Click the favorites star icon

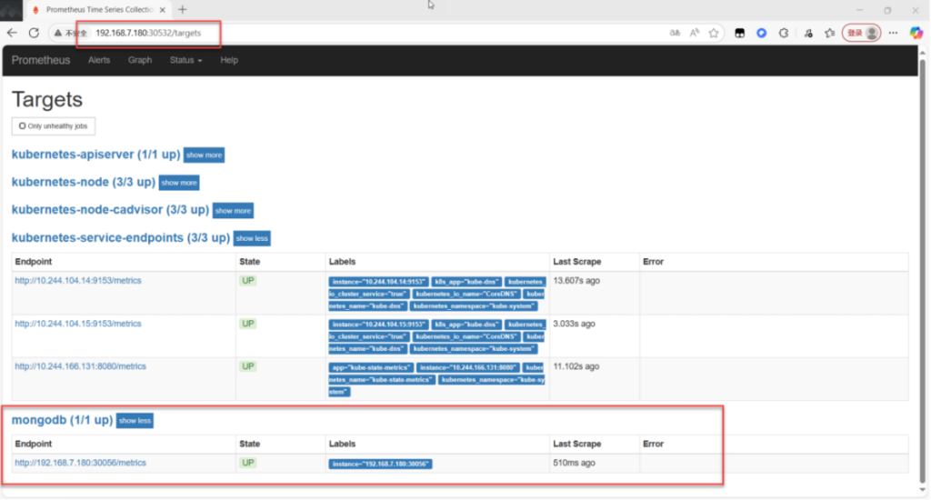715,33
